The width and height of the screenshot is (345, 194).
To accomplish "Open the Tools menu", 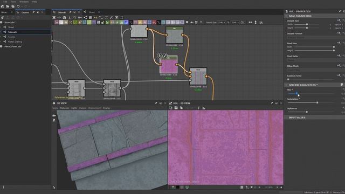I will (13, 2).
